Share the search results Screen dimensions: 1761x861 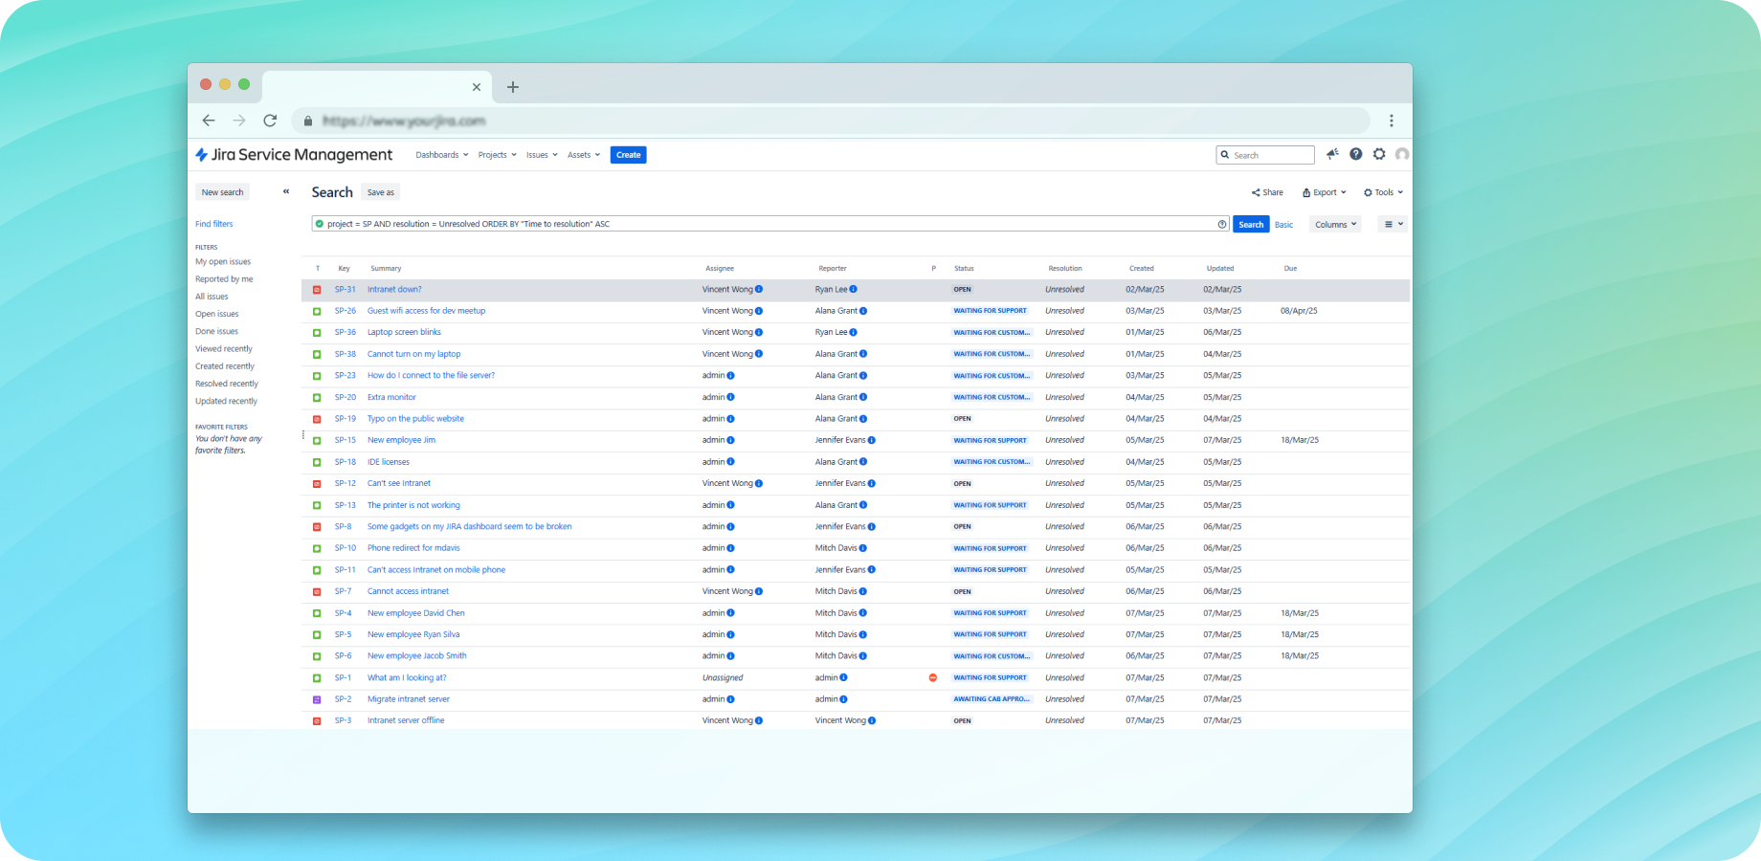click(1267, 192)
